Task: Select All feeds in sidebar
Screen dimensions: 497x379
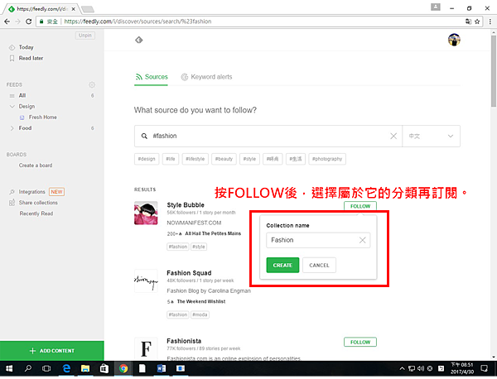Action: [x=22, y=96]
